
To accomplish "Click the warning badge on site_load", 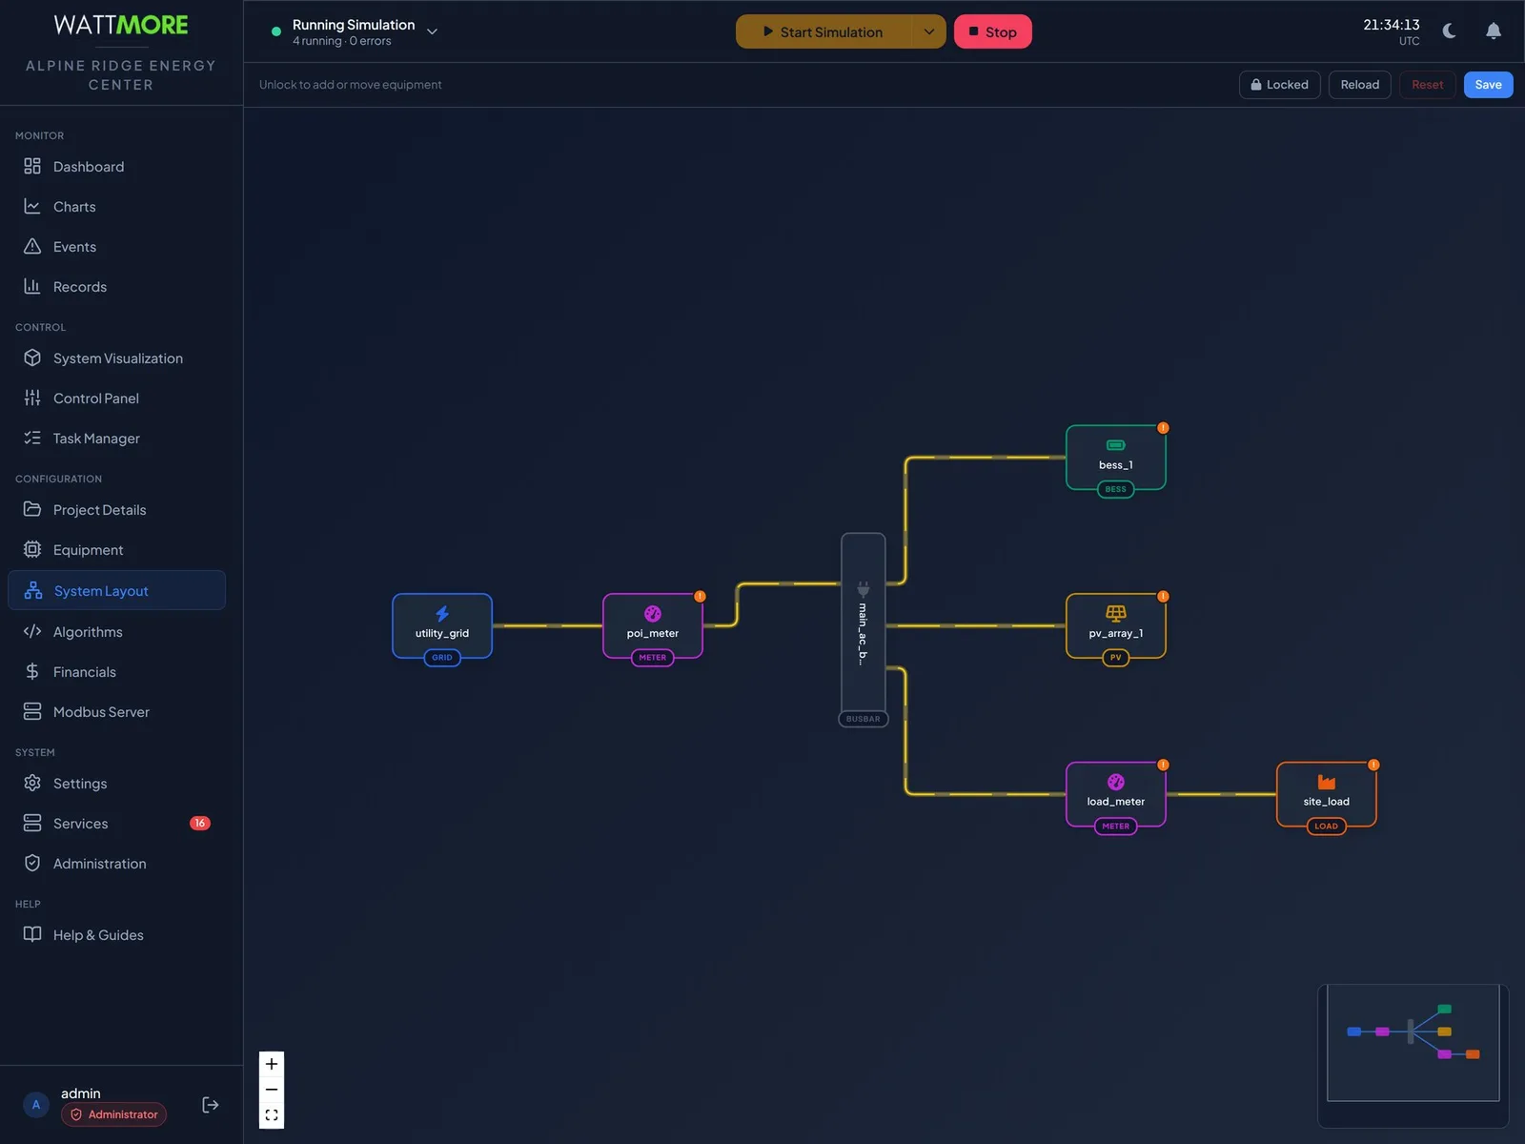I will pos(1373,765).
